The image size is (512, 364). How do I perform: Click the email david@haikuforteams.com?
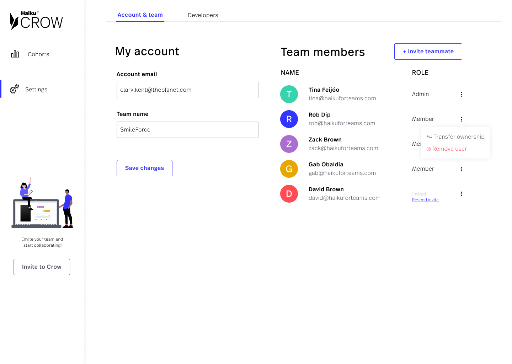click(x=345, y=198)
